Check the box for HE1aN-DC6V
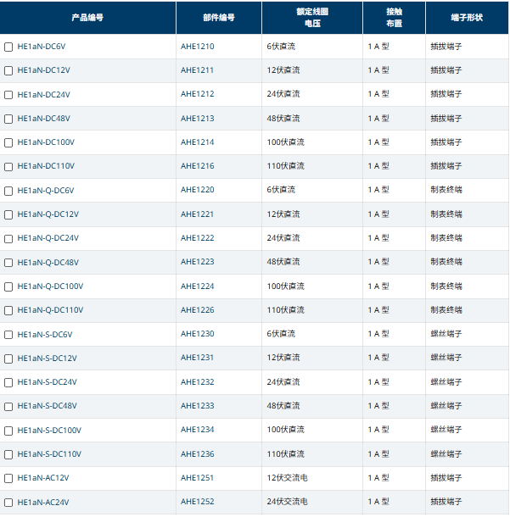Viewport: 510px width, 517px height. click(x=8, y=47)
